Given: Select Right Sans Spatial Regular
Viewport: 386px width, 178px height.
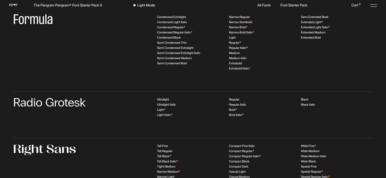Looking at the screenshot, I should point(312,172).
